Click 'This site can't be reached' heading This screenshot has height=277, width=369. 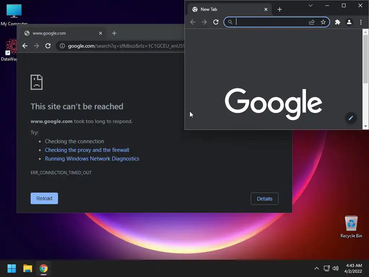pyautogui.click(x=77, y=106)
